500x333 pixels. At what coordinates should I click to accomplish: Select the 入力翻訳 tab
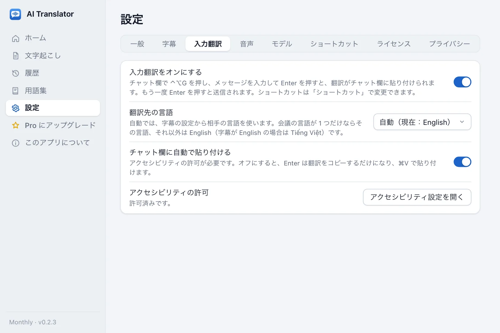(208, 44)
